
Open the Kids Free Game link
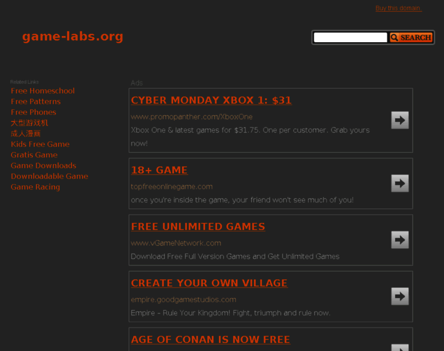40,144
